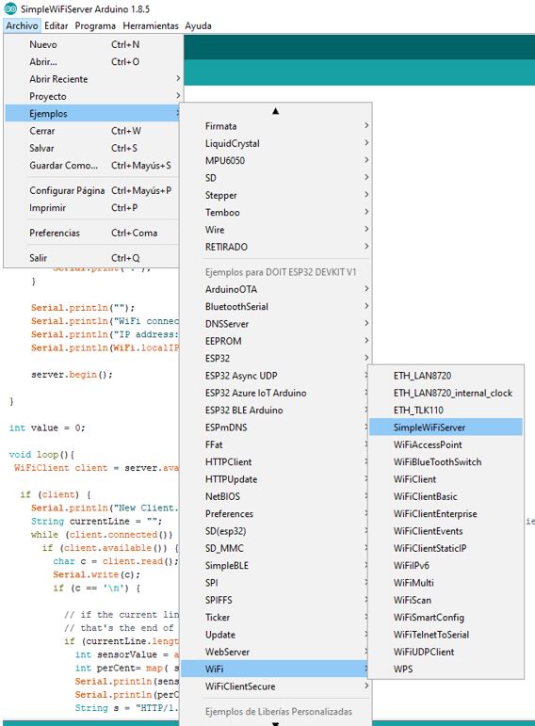Screen dimensions: 535x726
Task: Expand the Abrir Reciente submenu
Action: point(91,79)
